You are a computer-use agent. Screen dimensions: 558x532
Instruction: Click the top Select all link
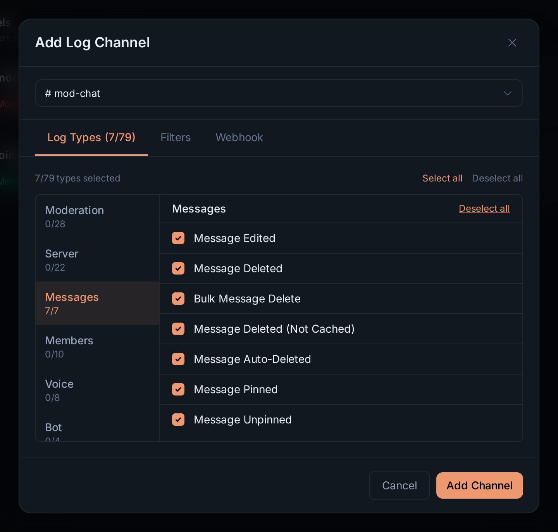(442, 178)
